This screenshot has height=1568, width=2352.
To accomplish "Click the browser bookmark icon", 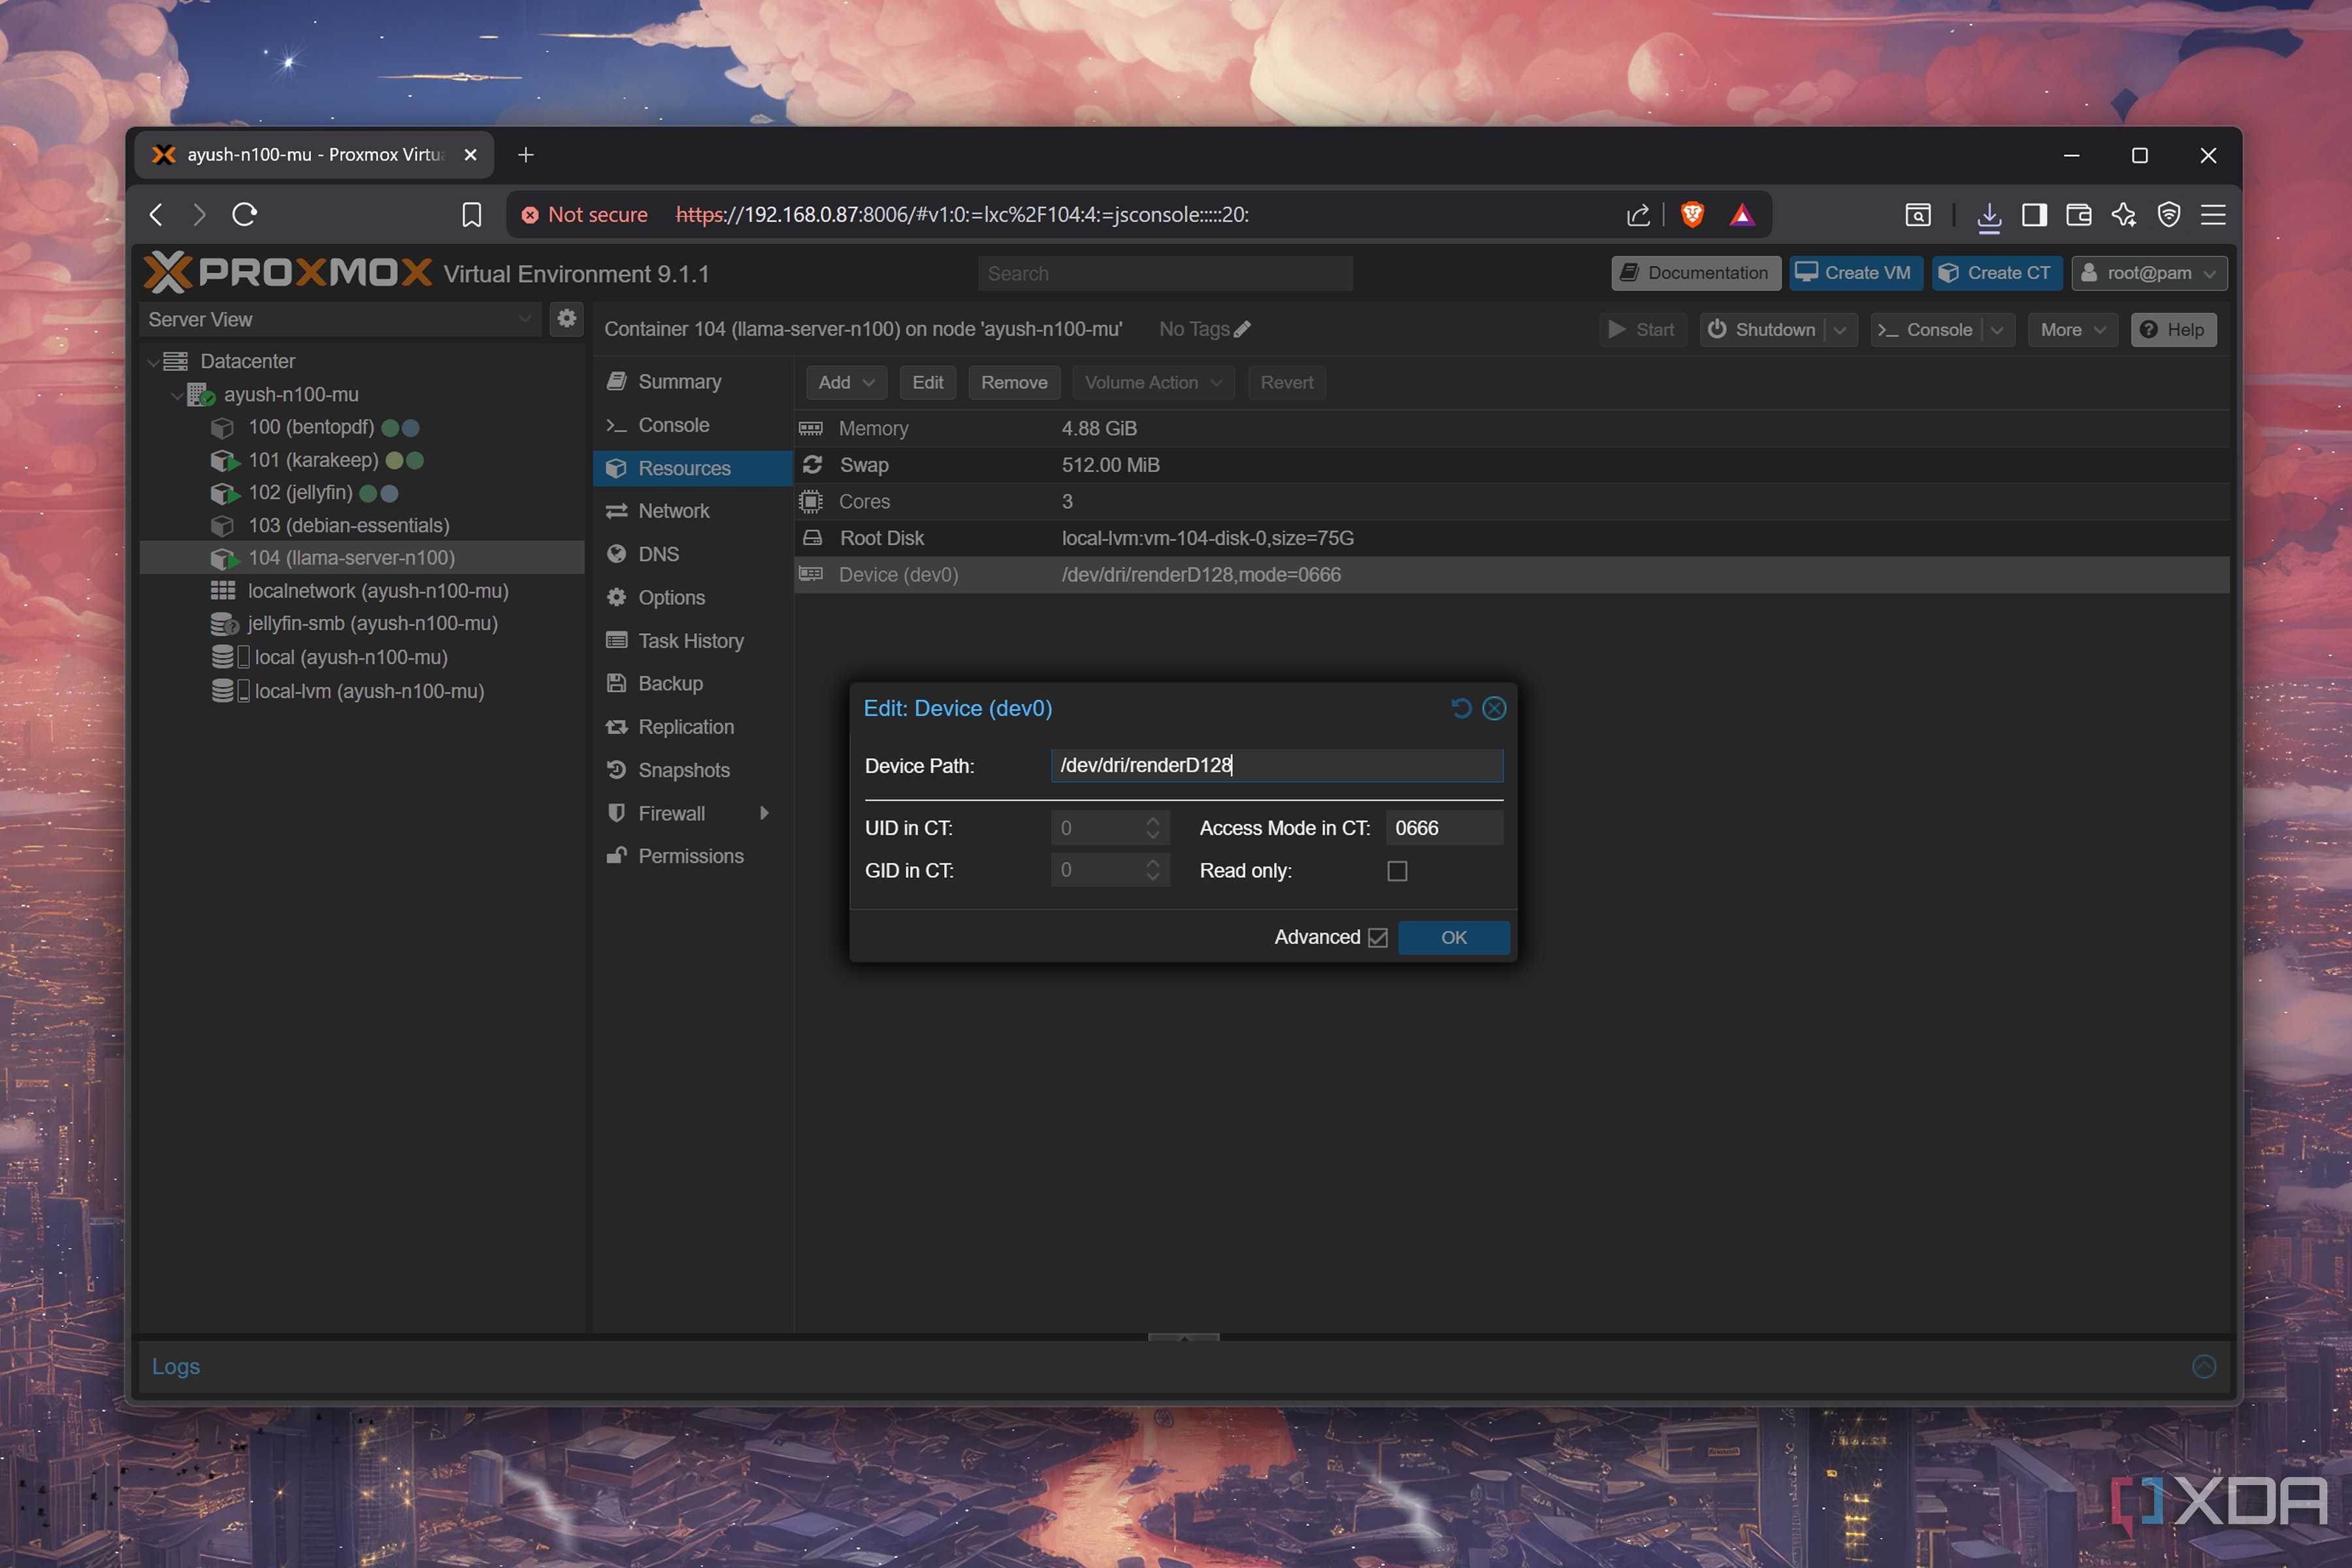I will pos(472,214).
